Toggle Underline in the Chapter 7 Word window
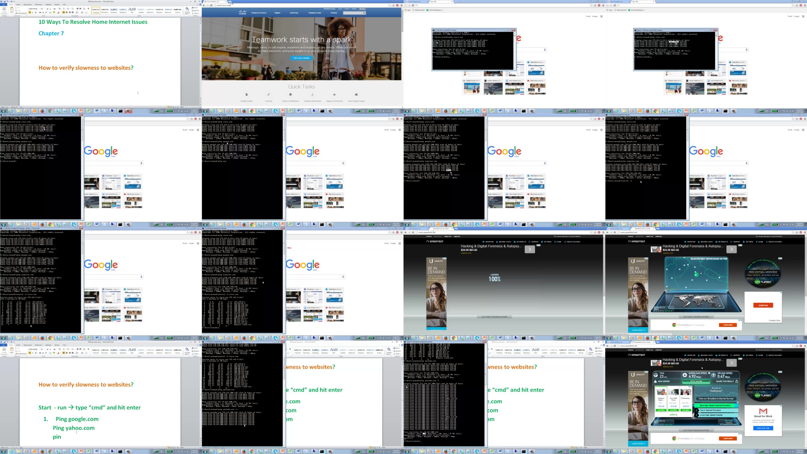The image size is (807, 454). [x=36, y=12]
